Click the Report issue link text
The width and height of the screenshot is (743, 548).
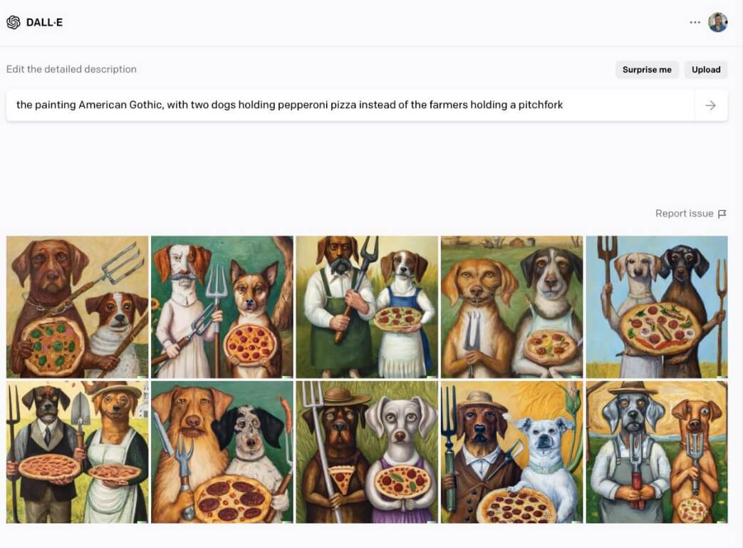685,213
